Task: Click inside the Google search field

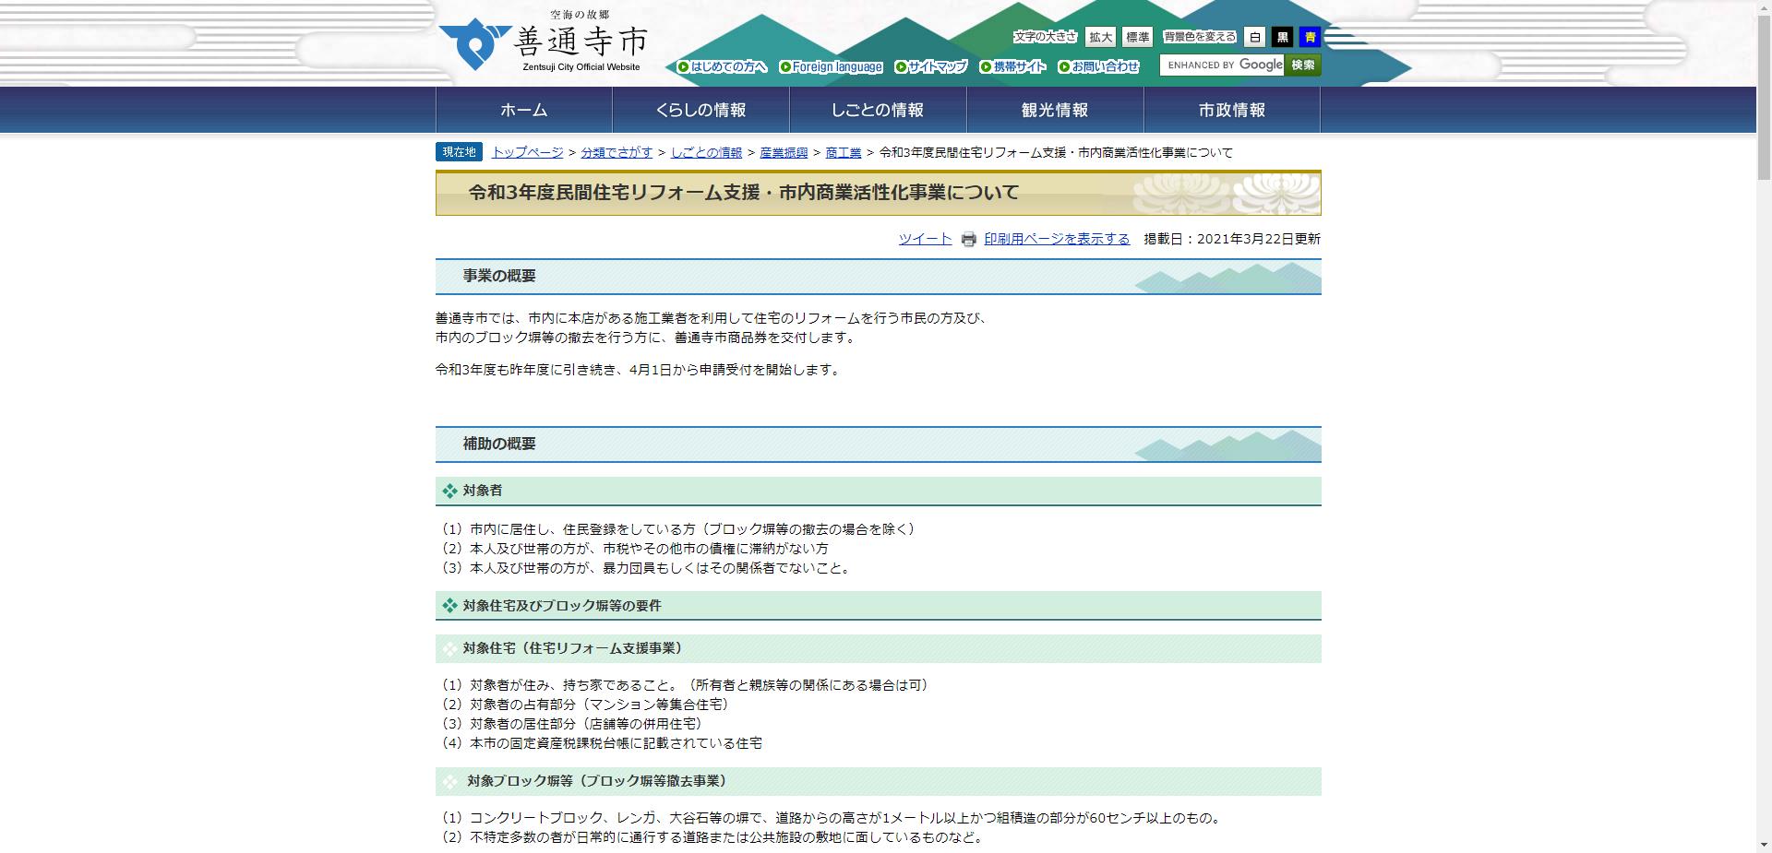Action: (x=1223, y=65)
